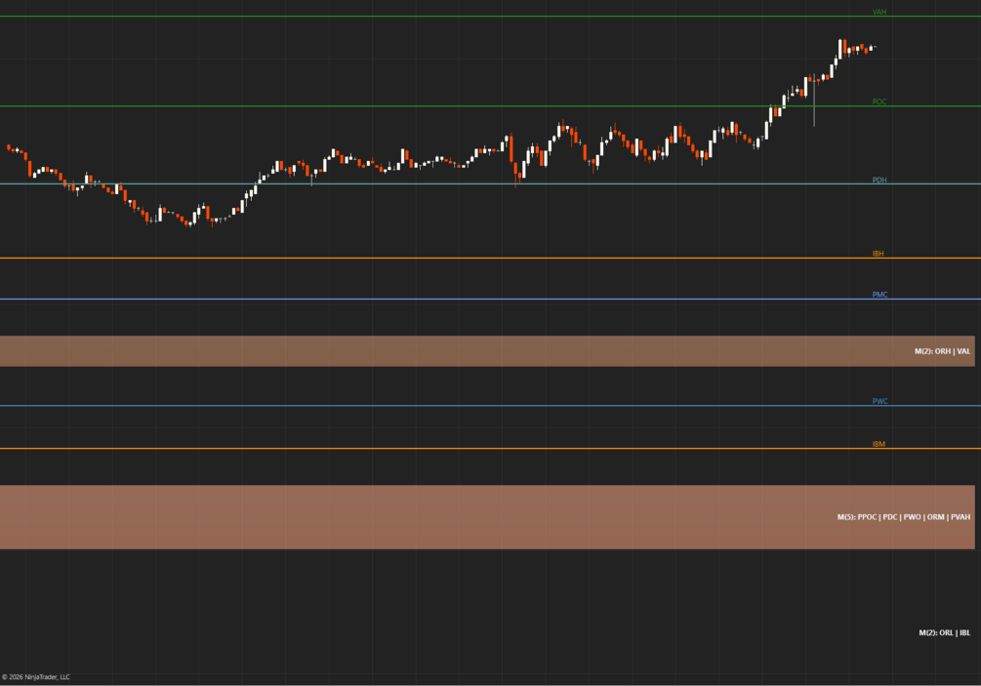Screen dimensions: 981x686
Task: Click the blue PMC level label
Action: pos(879,295)
